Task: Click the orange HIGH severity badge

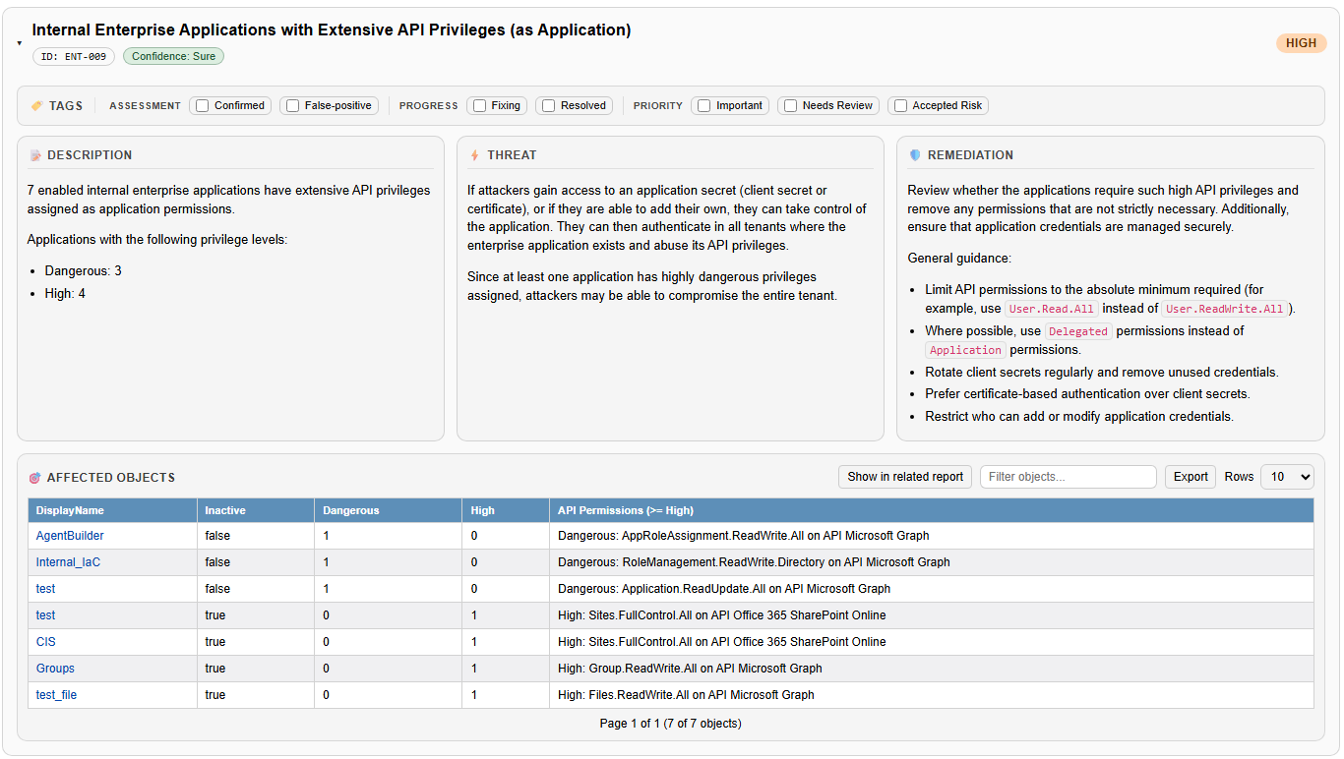Action: click(1301, 43)
